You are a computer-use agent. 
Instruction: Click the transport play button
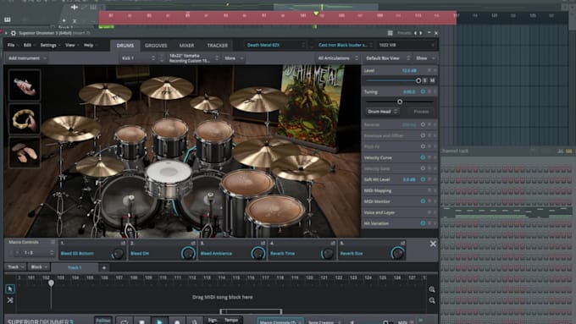point(159,321)
